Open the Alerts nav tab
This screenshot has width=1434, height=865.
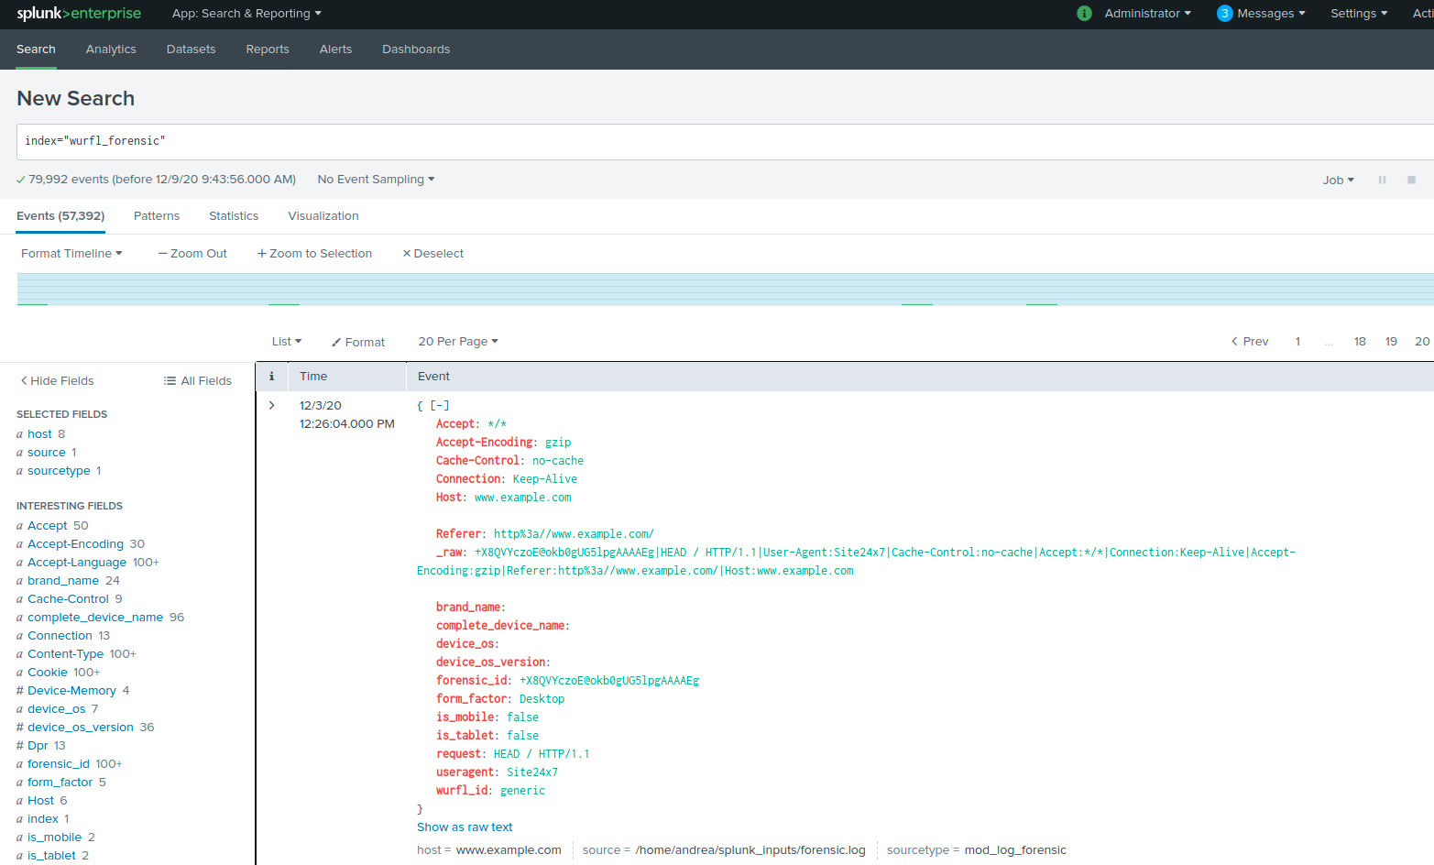(x=335, y=49)
